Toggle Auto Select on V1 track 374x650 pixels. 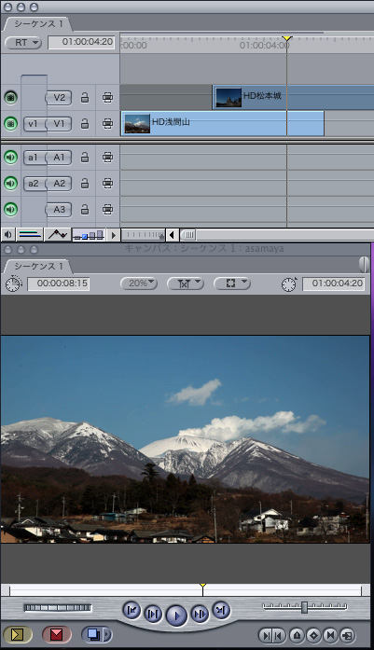(x=107, y=123)
